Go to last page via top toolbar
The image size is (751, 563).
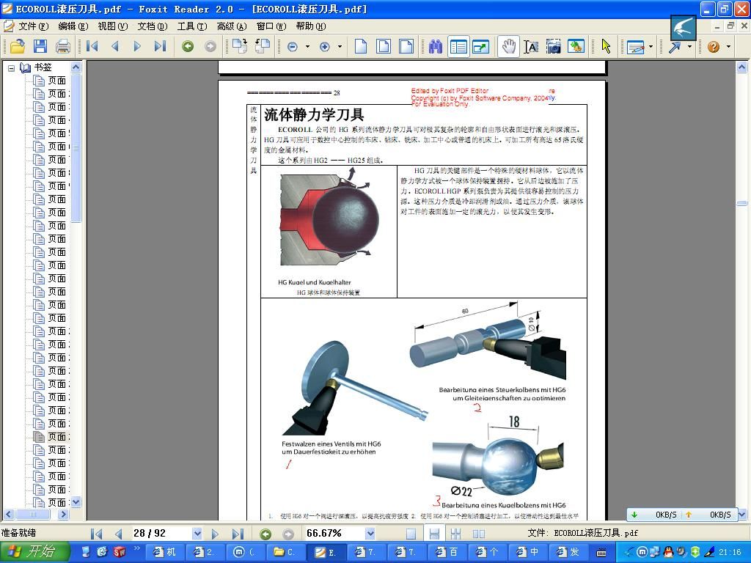pyautogui.click(x=160, y=47)
